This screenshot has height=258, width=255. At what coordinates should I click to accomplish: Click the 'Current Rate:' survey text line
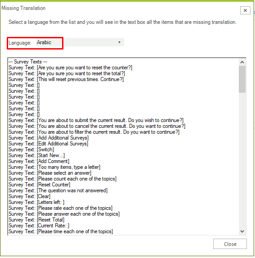tap(39, 226)
